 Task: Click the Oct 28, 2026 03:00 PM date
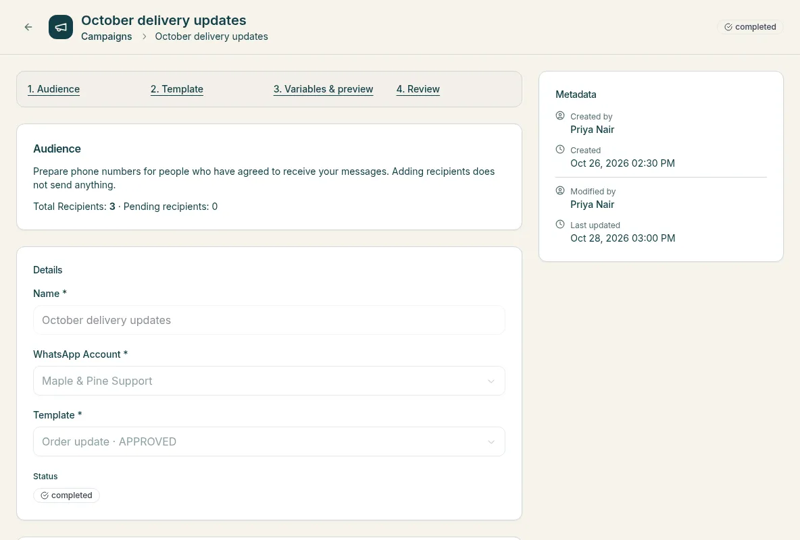click(622, 238)
